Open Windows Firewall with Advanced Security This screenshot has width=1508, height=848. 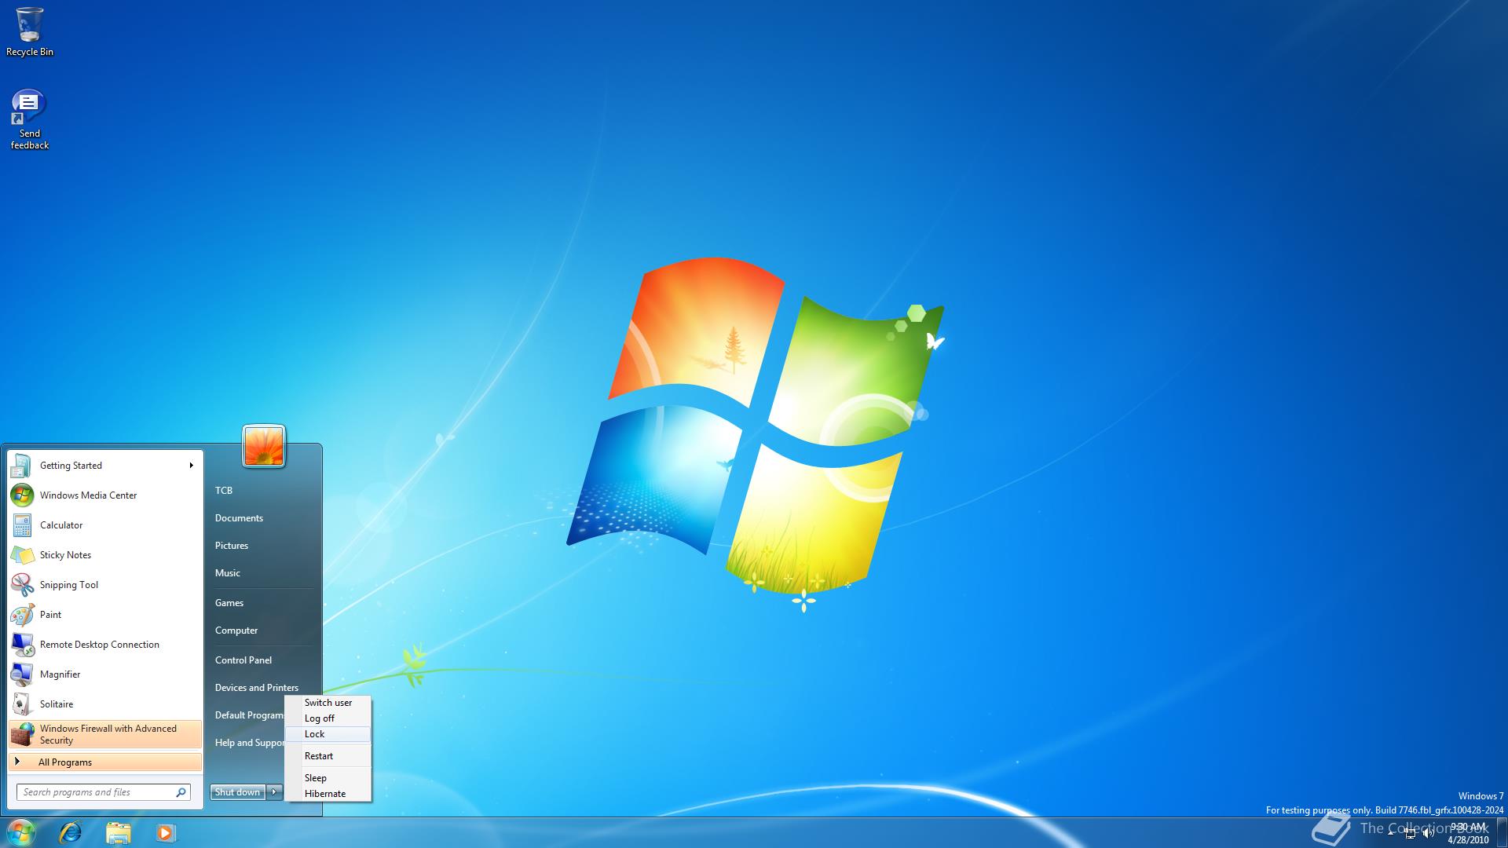[105, 734]
